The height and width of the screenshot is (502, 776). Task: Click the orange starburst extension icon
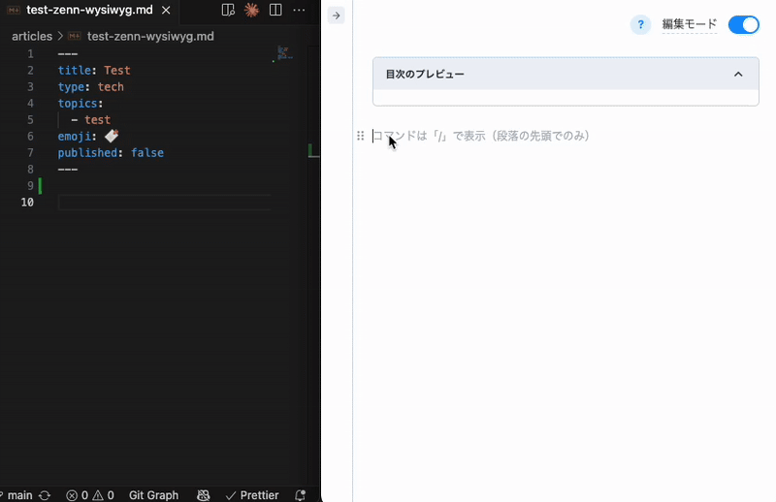(251, 10)
